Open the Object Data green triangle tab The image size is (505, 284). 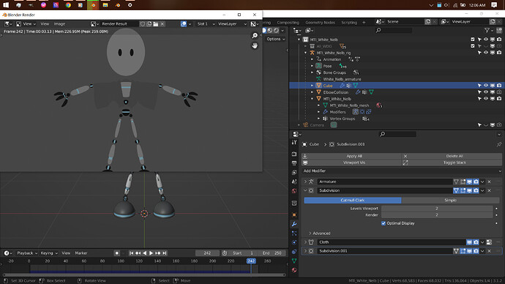294,261
